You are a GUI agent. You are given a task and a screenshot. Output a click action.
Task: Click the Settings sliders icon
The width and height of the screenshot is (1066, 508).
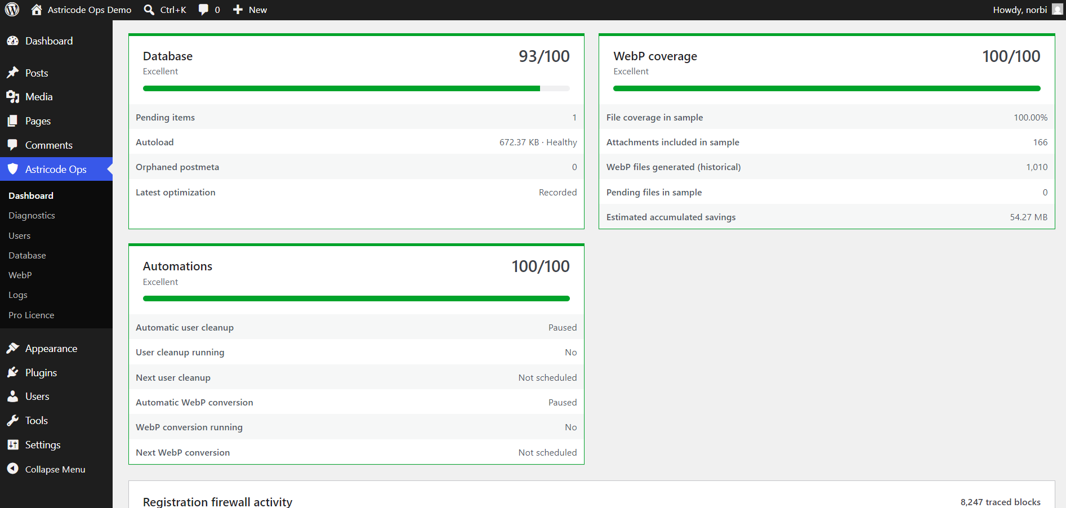[12, 445]
